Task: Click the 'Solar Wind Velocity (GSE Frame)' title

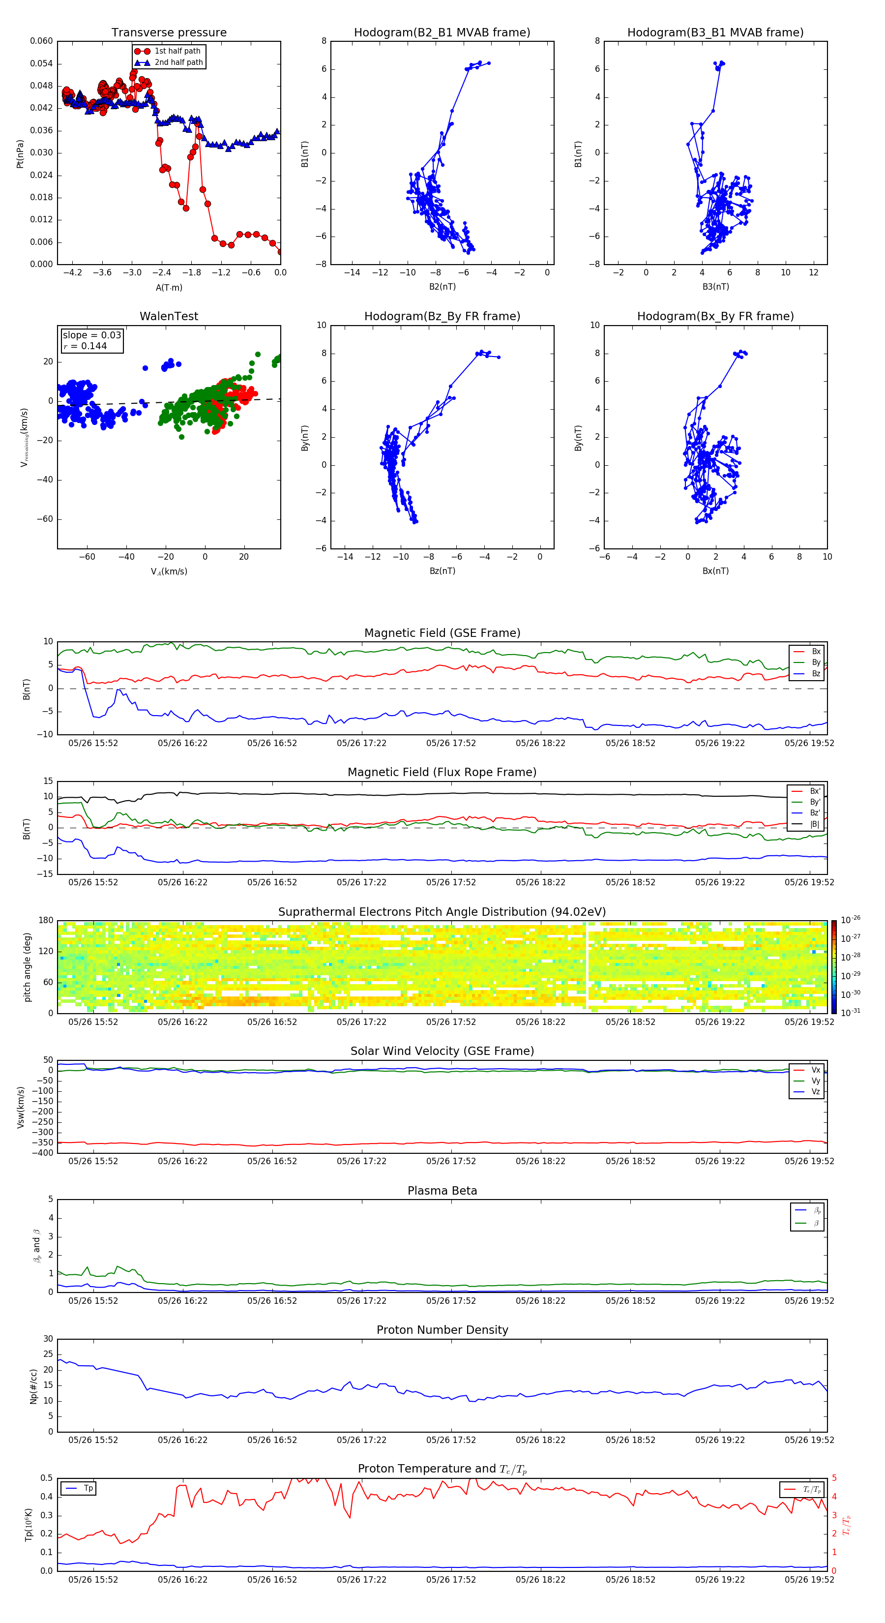Action: [x=442, y=1052]
